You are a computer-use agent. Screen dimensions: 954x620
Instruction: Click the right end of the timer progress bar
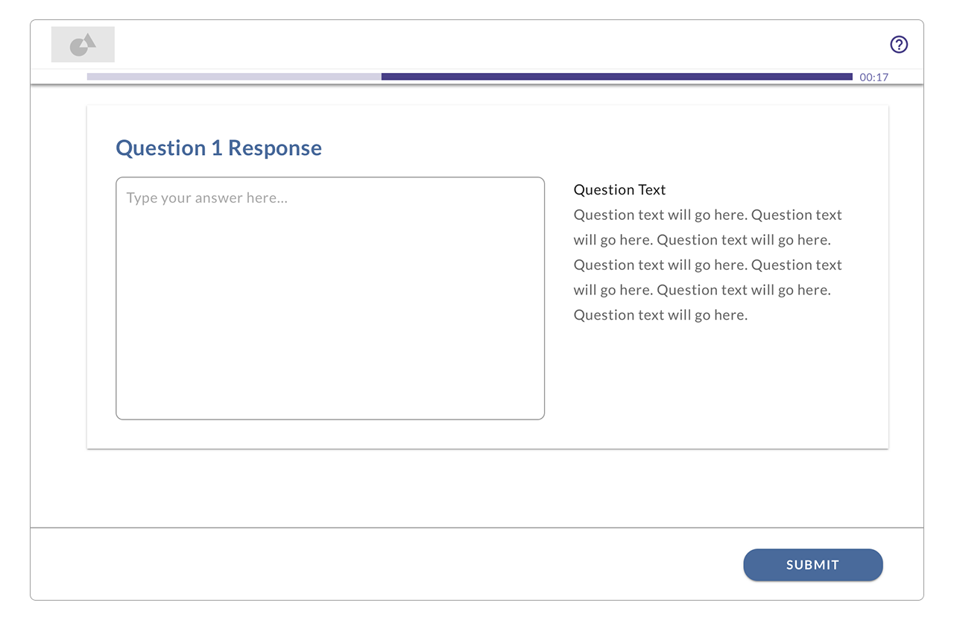(x=850, y=77)
